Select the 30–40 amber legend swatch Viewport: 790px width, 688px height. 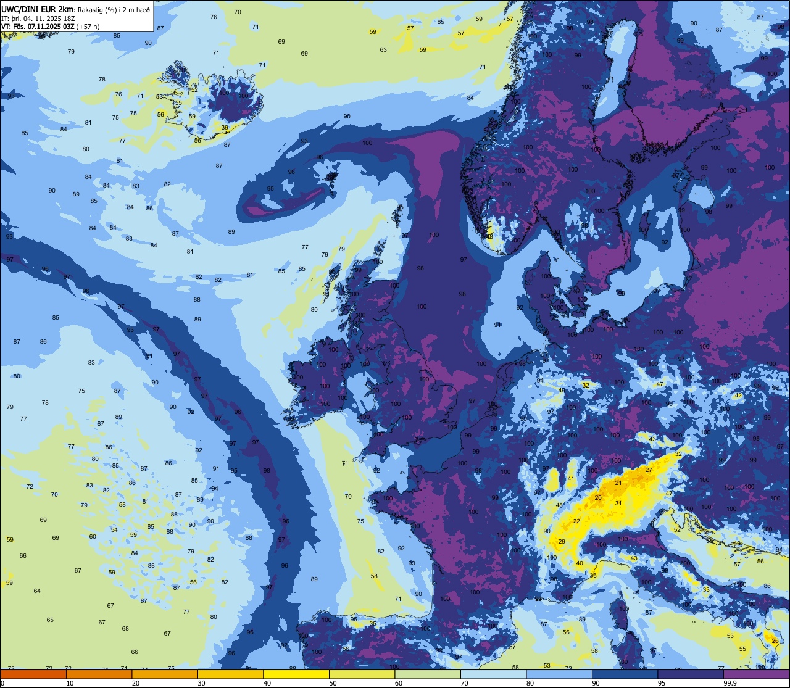point(230,674)
